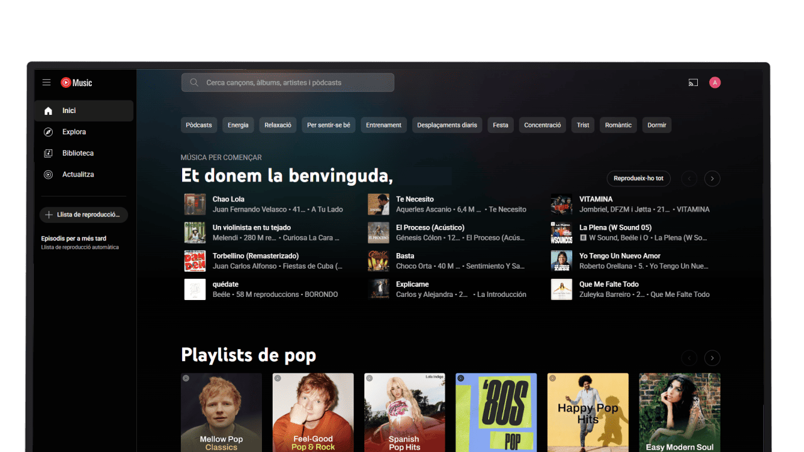Play the Explicame song thumbnail
804x452 pixels.
[x=378, y=289]
